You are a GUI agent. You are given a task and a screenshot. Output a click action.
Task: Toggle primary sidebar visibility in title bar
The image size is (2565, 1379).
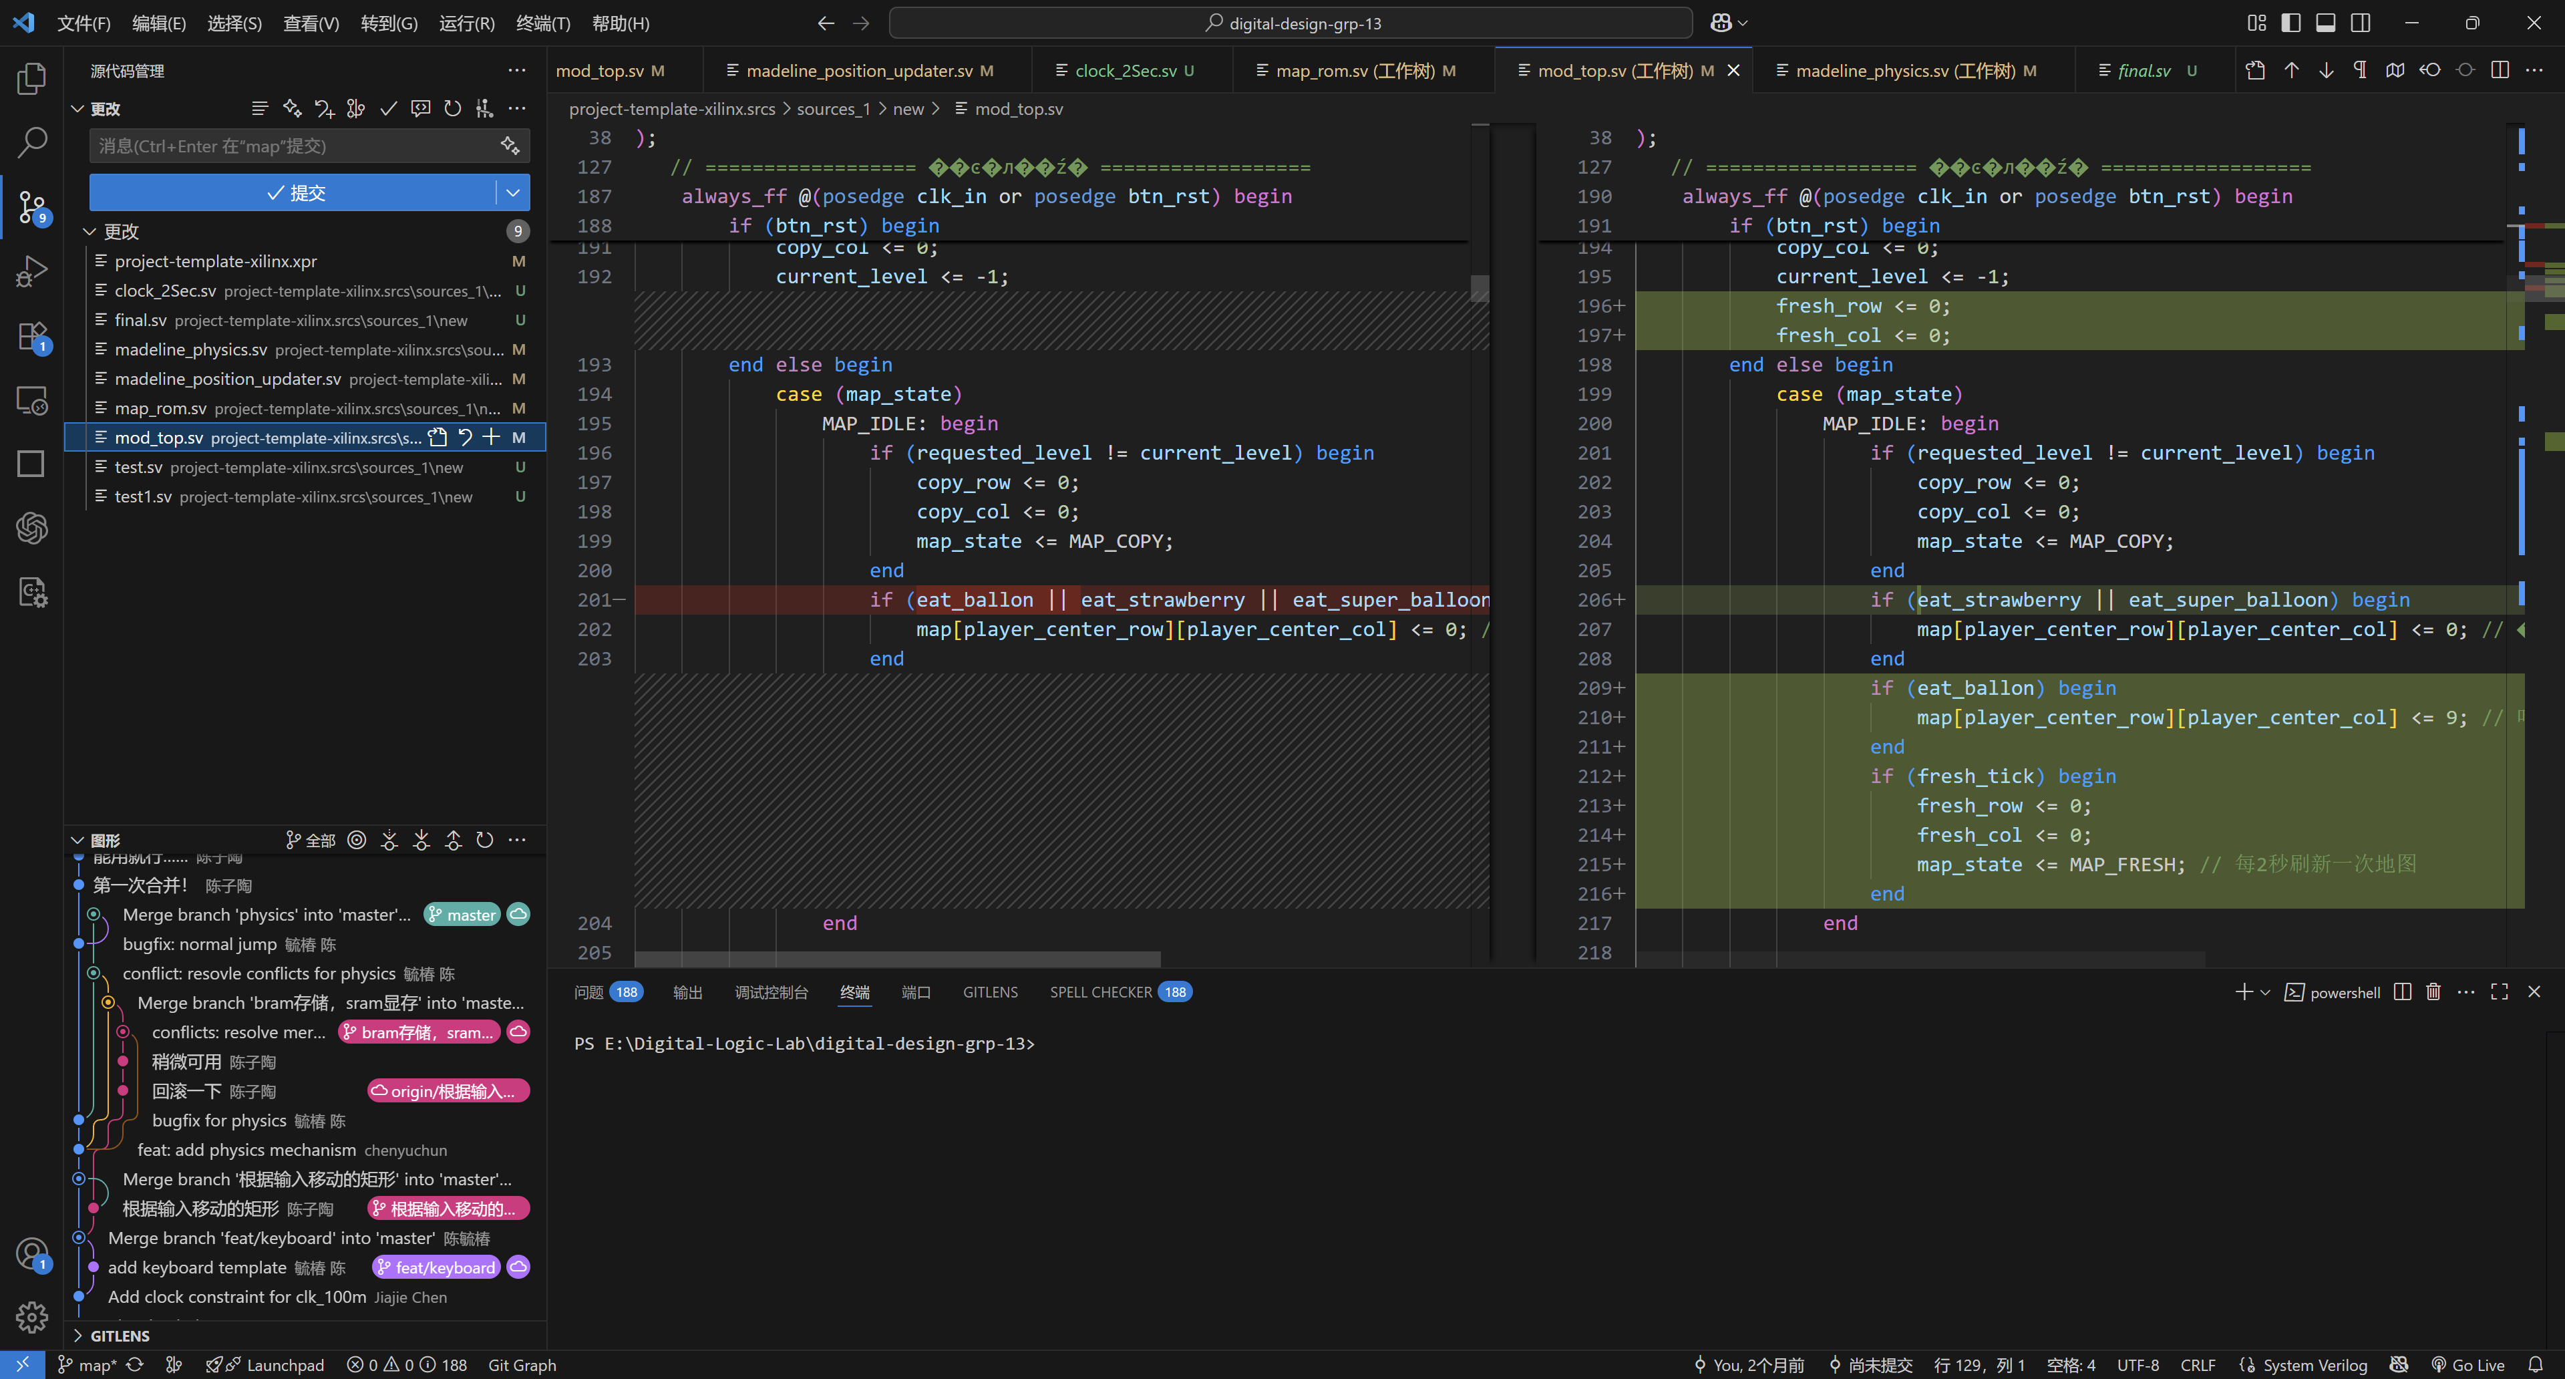(x=2291, y=23)
